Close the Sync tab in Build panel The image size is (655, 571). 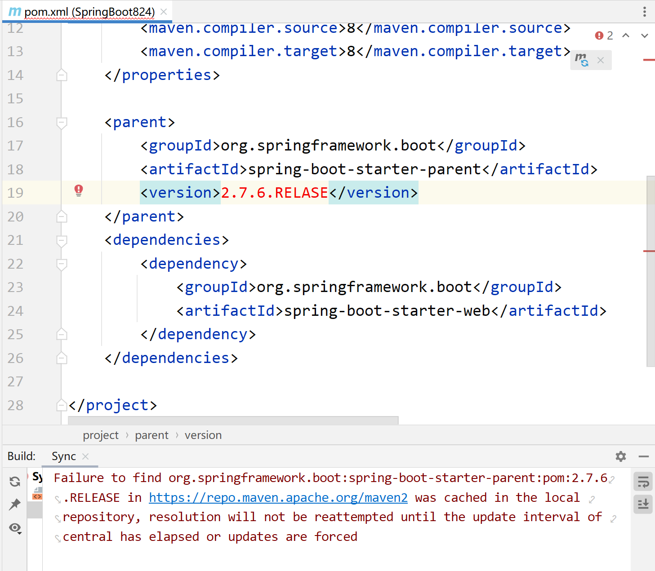[85, 456]
